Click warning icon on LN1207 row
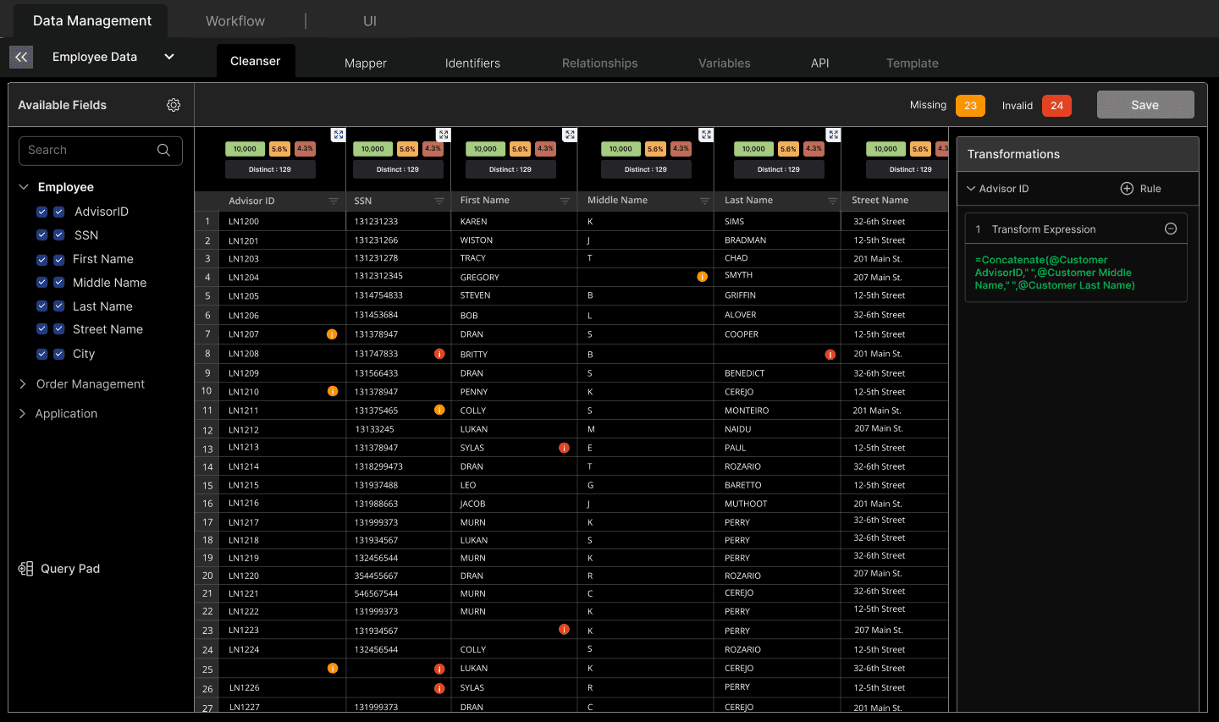 tap(332, 334)
